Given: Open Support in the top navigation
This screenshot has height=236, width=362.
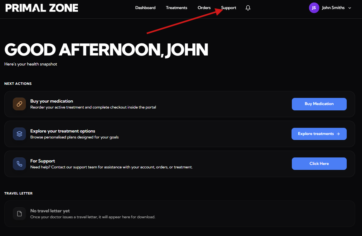Looking at the screenshot, I should pos(229,8).
